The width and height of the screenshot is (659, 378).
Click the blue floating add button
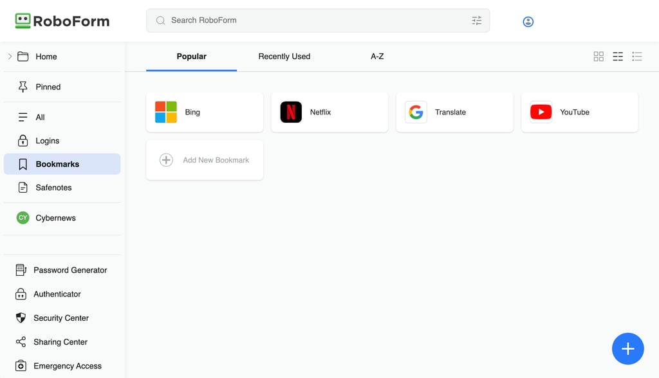point(628,348)
